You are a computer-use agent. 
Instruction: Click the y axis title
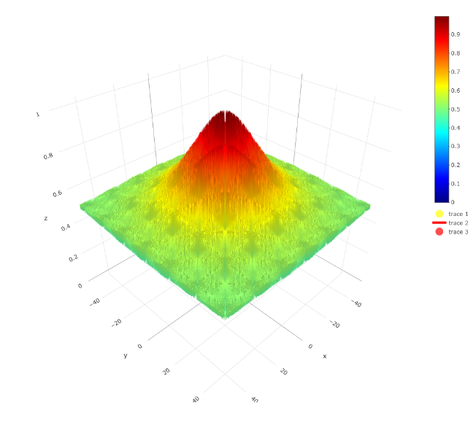pyautogui.click(x=126, y=355)
